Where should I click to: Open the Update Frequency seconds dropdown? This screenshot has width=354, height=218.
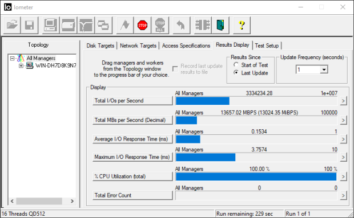[324, 69]
